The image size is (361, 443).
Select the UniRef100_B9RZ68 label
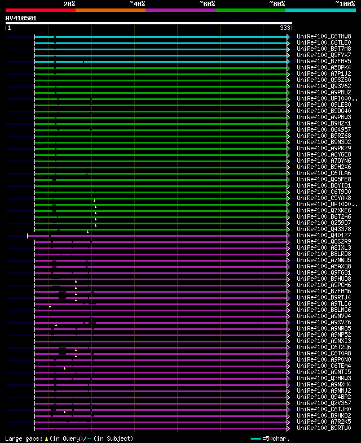click(324, 136)
